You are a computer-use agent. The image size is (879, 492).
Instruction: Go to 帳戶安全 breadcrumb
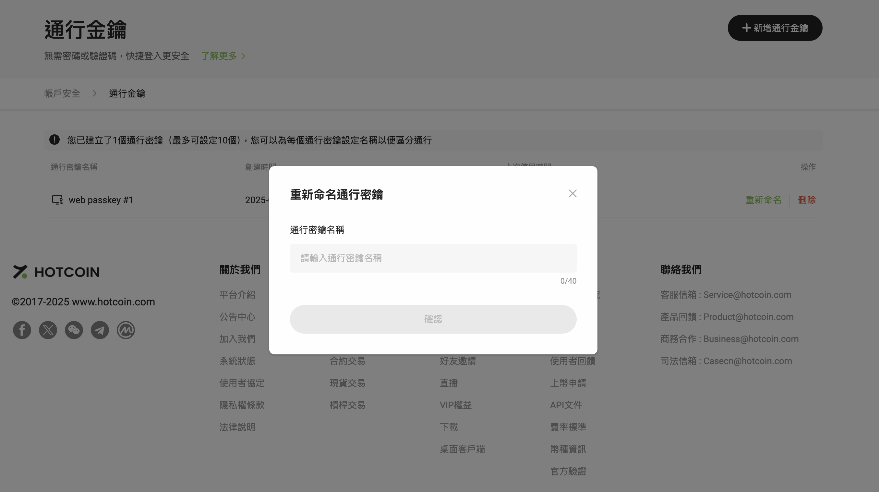(x=62, y=93)
